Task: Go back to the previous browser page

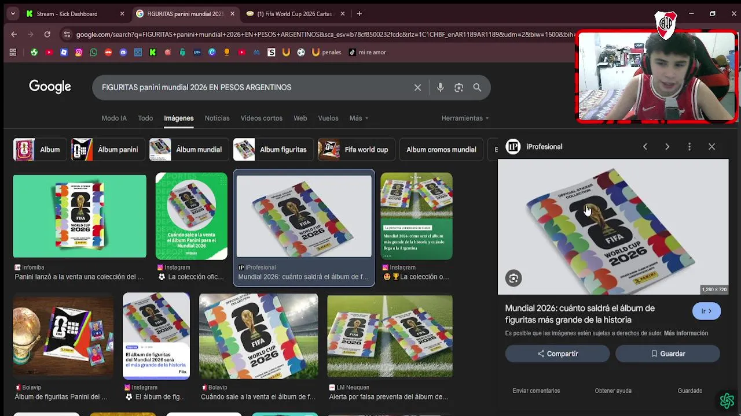Action: click(x=14, y=34)
